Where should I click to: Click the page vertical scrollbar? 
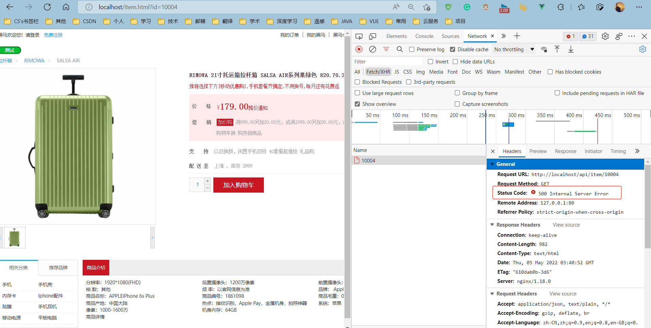coord(347,176)
